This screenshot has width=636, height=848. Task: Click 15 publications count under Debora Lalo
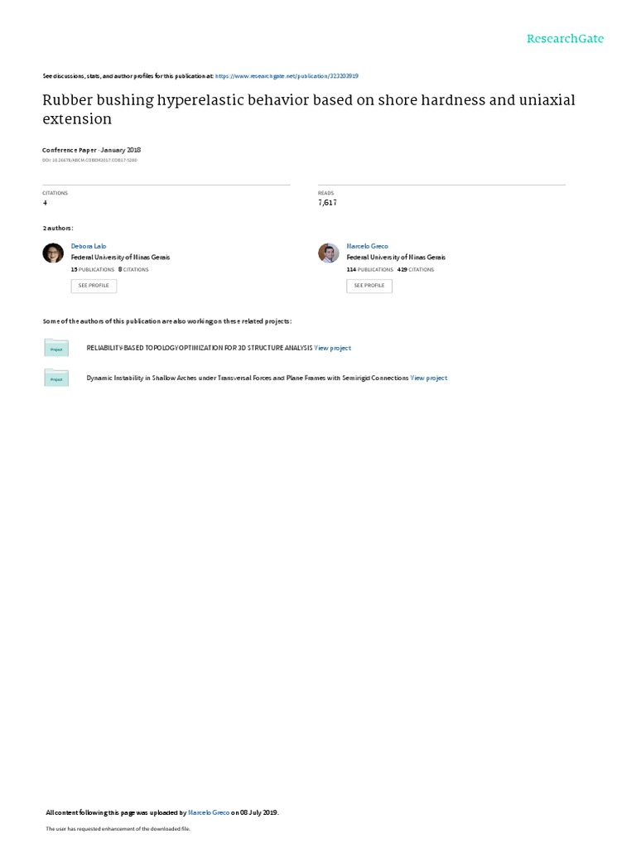click(93, 269)
